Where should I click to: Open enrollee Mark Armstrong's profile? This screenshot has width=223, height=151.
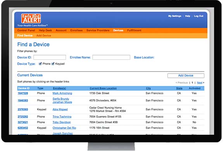pyautogui.click(x=62, y=93)
